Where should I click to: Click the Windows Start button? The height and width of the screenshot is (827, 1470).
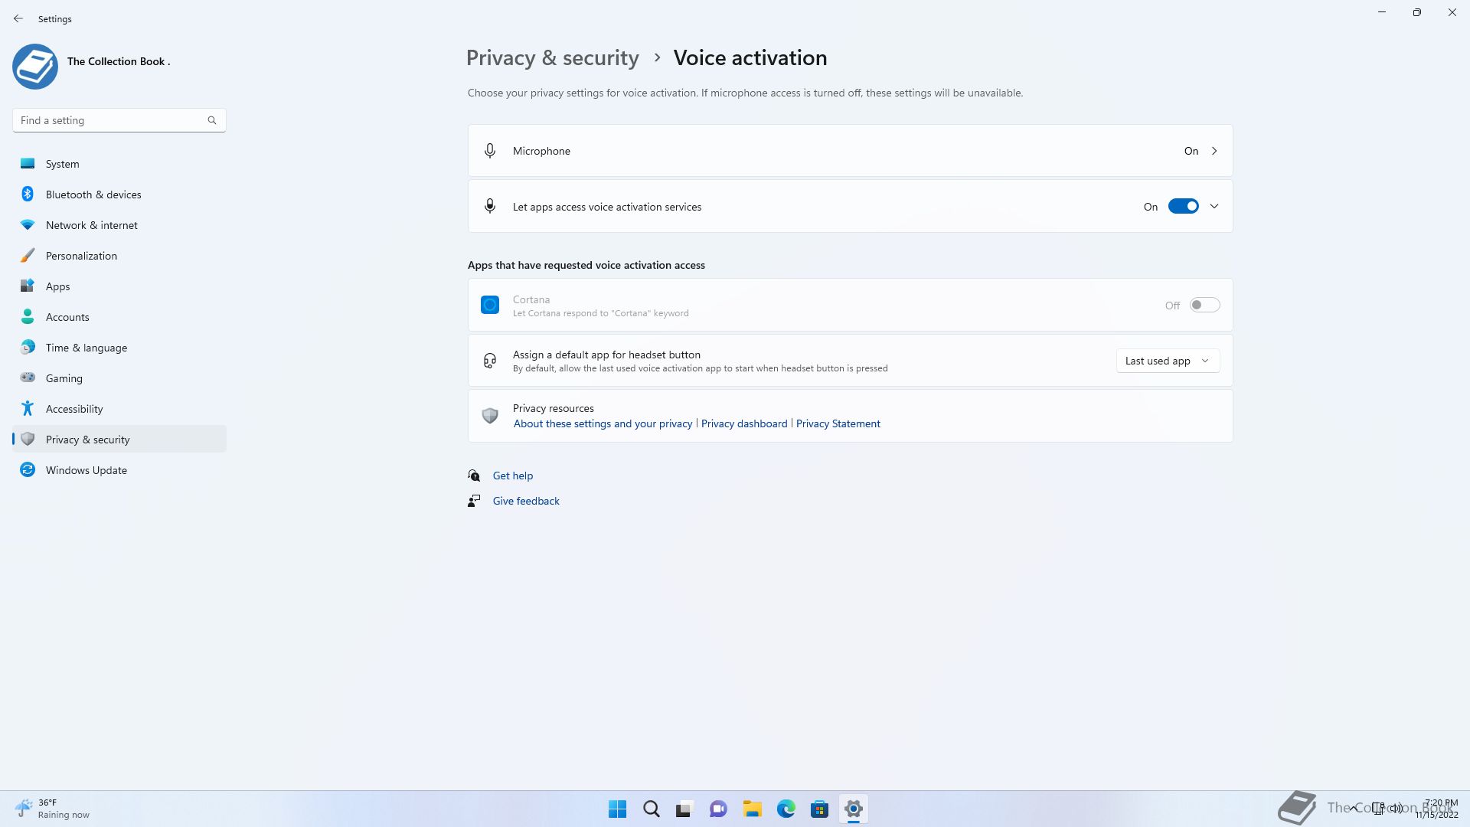click(617, 809)
